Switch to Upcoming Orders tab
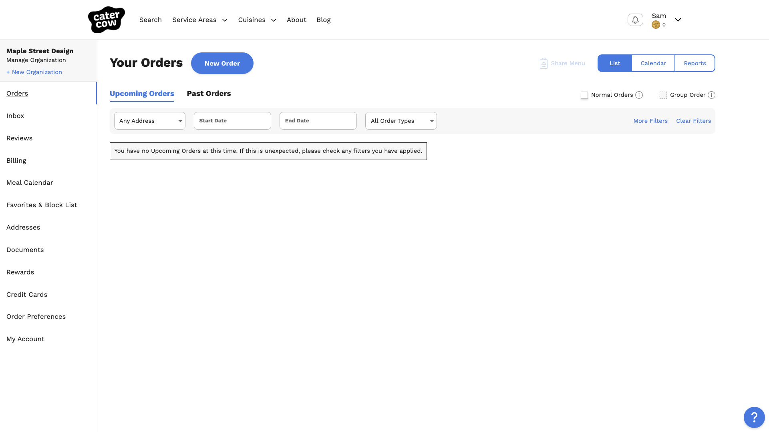Viewport: 769px width, 432px height. (142, 94)
